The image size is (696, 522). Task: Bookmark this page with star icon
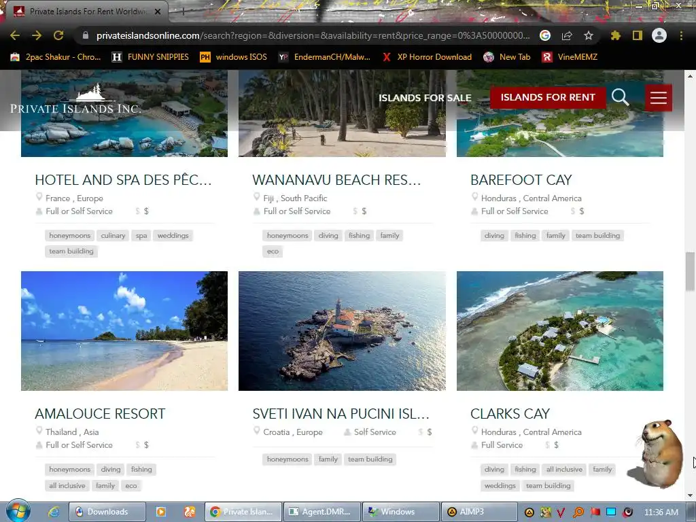coord(589,35)
